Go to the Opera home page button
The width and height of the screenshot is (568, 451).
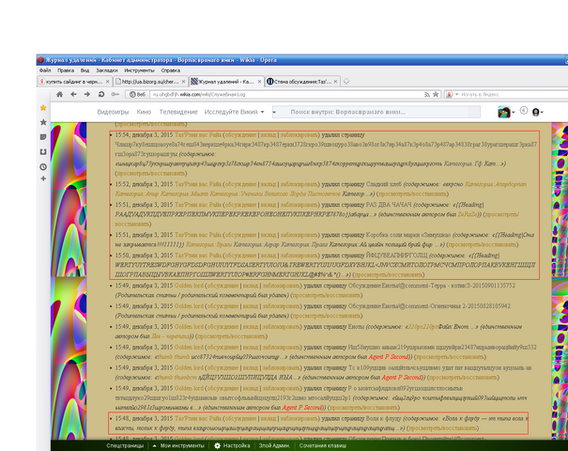point(60,94)
